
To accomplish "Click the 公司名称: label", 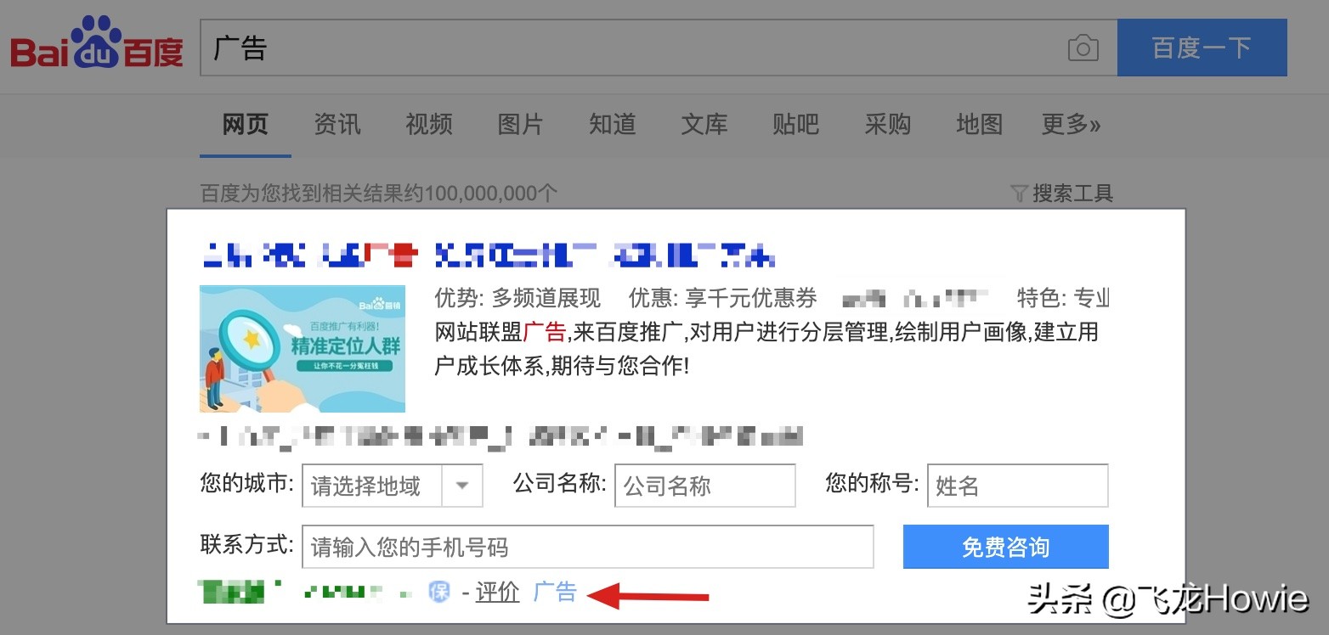I will pos(560,484).
